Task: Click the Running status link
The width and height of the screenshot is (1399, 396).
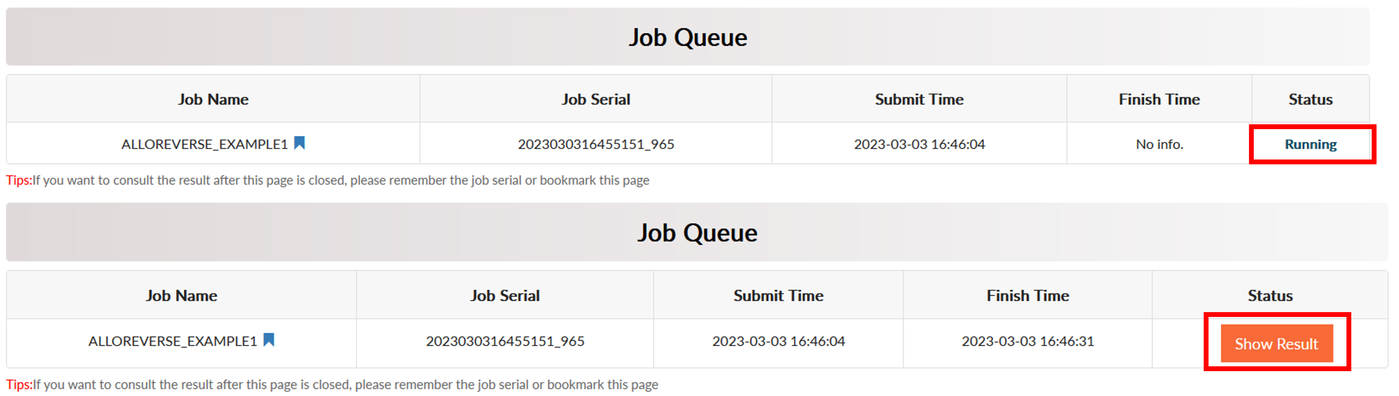Action: click(1311, 144)
